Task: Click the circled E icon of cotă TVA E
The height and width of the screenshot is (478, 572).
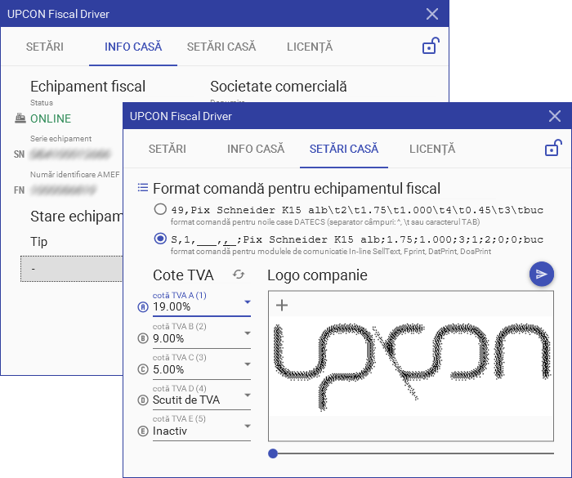Action: click(143, 431)
